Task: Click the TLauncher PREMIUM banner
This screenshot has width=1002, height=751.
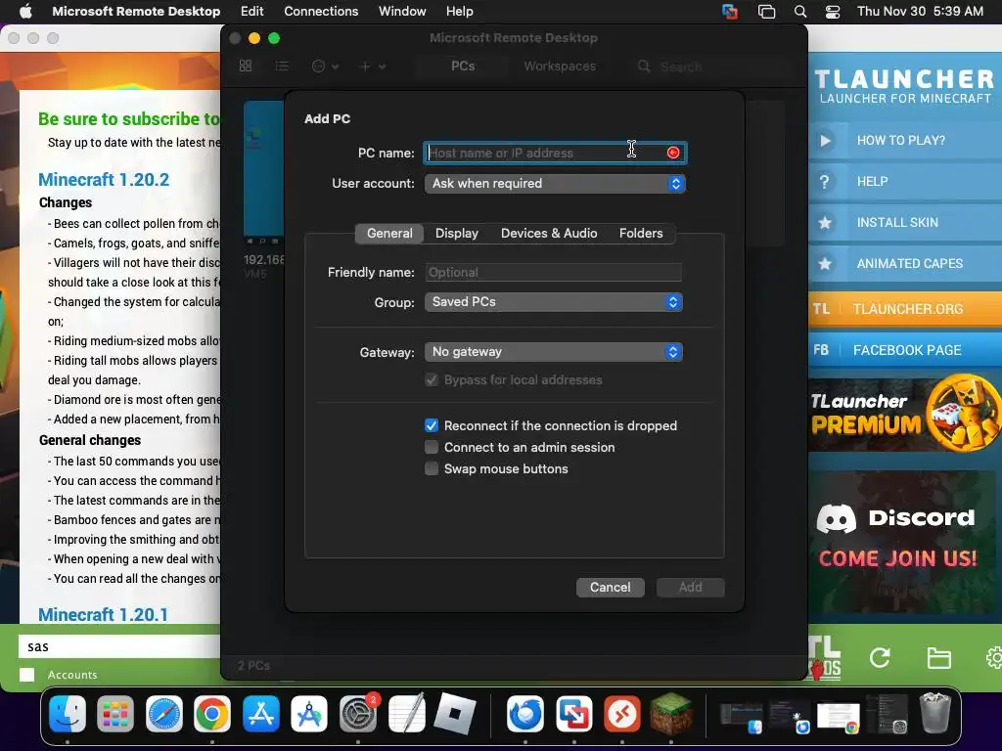Action: pos(905,414)
